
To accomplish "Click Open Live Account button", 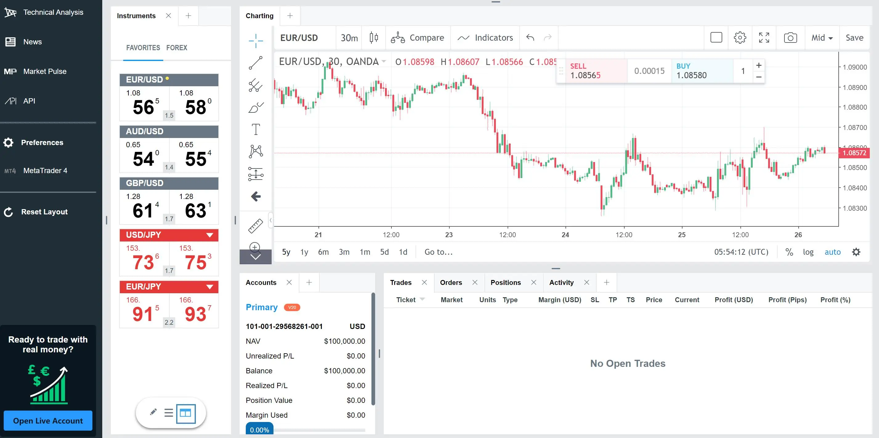I will (48, 420).
